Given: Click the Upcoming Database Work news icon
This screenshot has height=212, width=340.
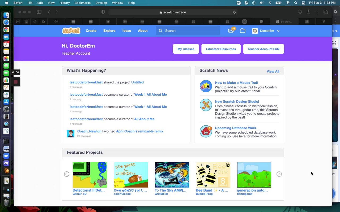Looking at the screenshot, I should point(206,131).
